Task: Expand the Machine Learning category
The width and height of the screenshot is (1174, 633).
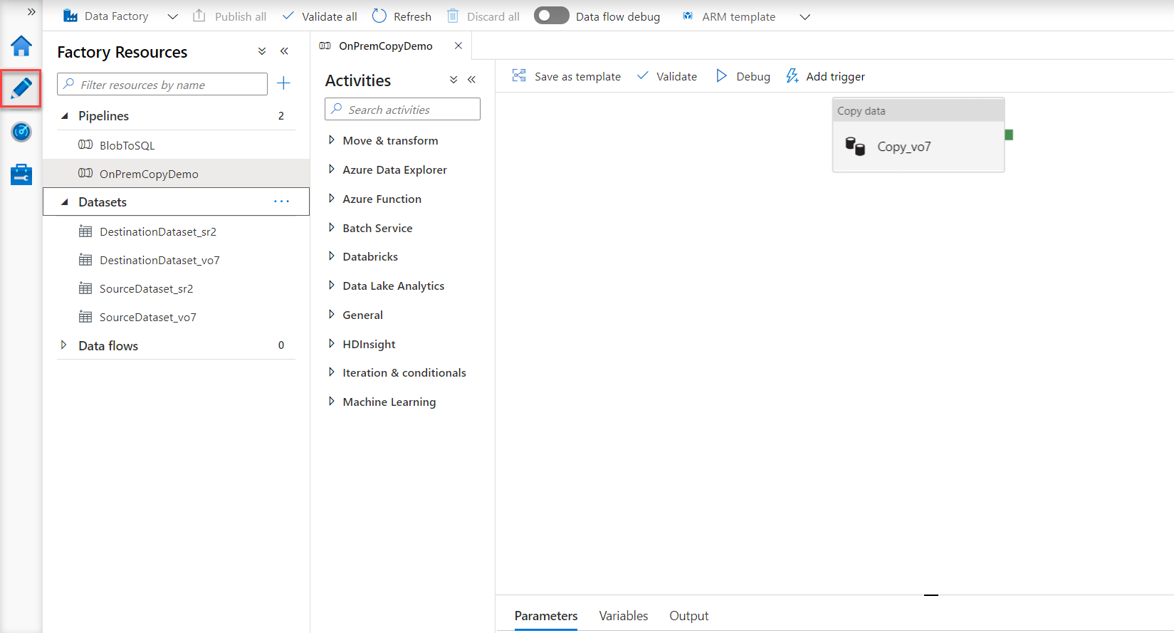Action: (331, 402)
